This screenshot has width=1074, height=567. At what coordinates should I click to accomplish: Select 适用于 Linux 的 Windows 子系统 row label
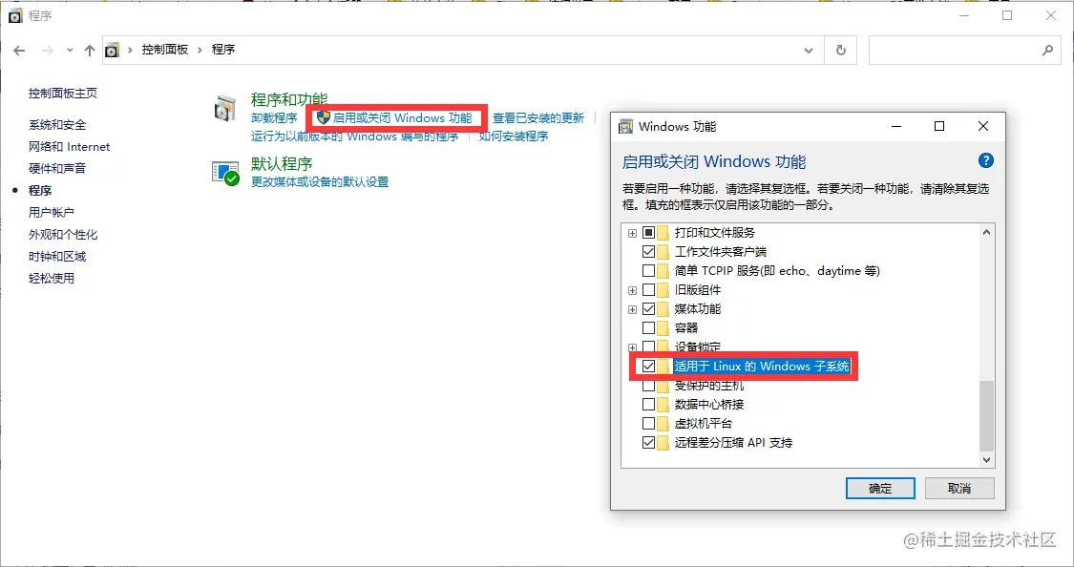[x=762, y=367]
